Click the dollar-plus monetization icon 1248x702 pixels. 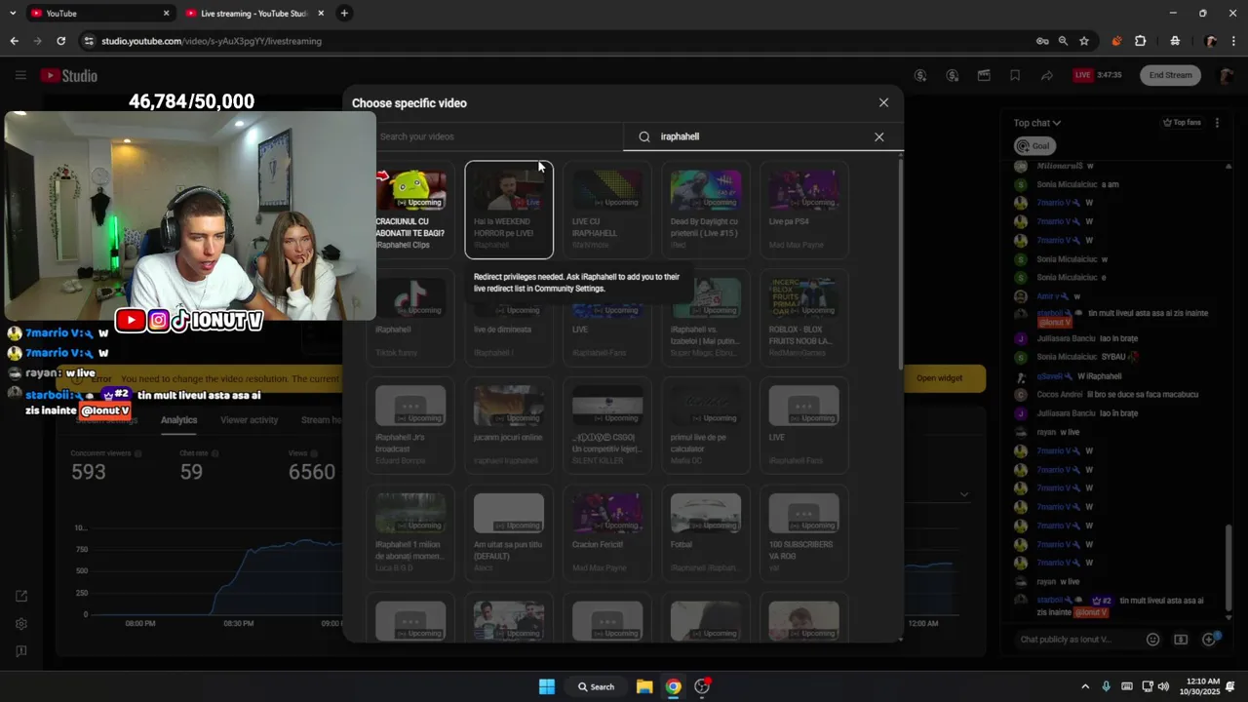tap(920, 75)
